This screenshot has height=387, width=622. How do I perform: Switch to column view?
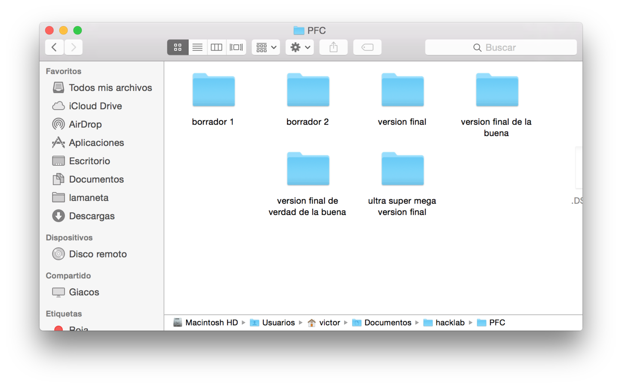coord(216,47)
